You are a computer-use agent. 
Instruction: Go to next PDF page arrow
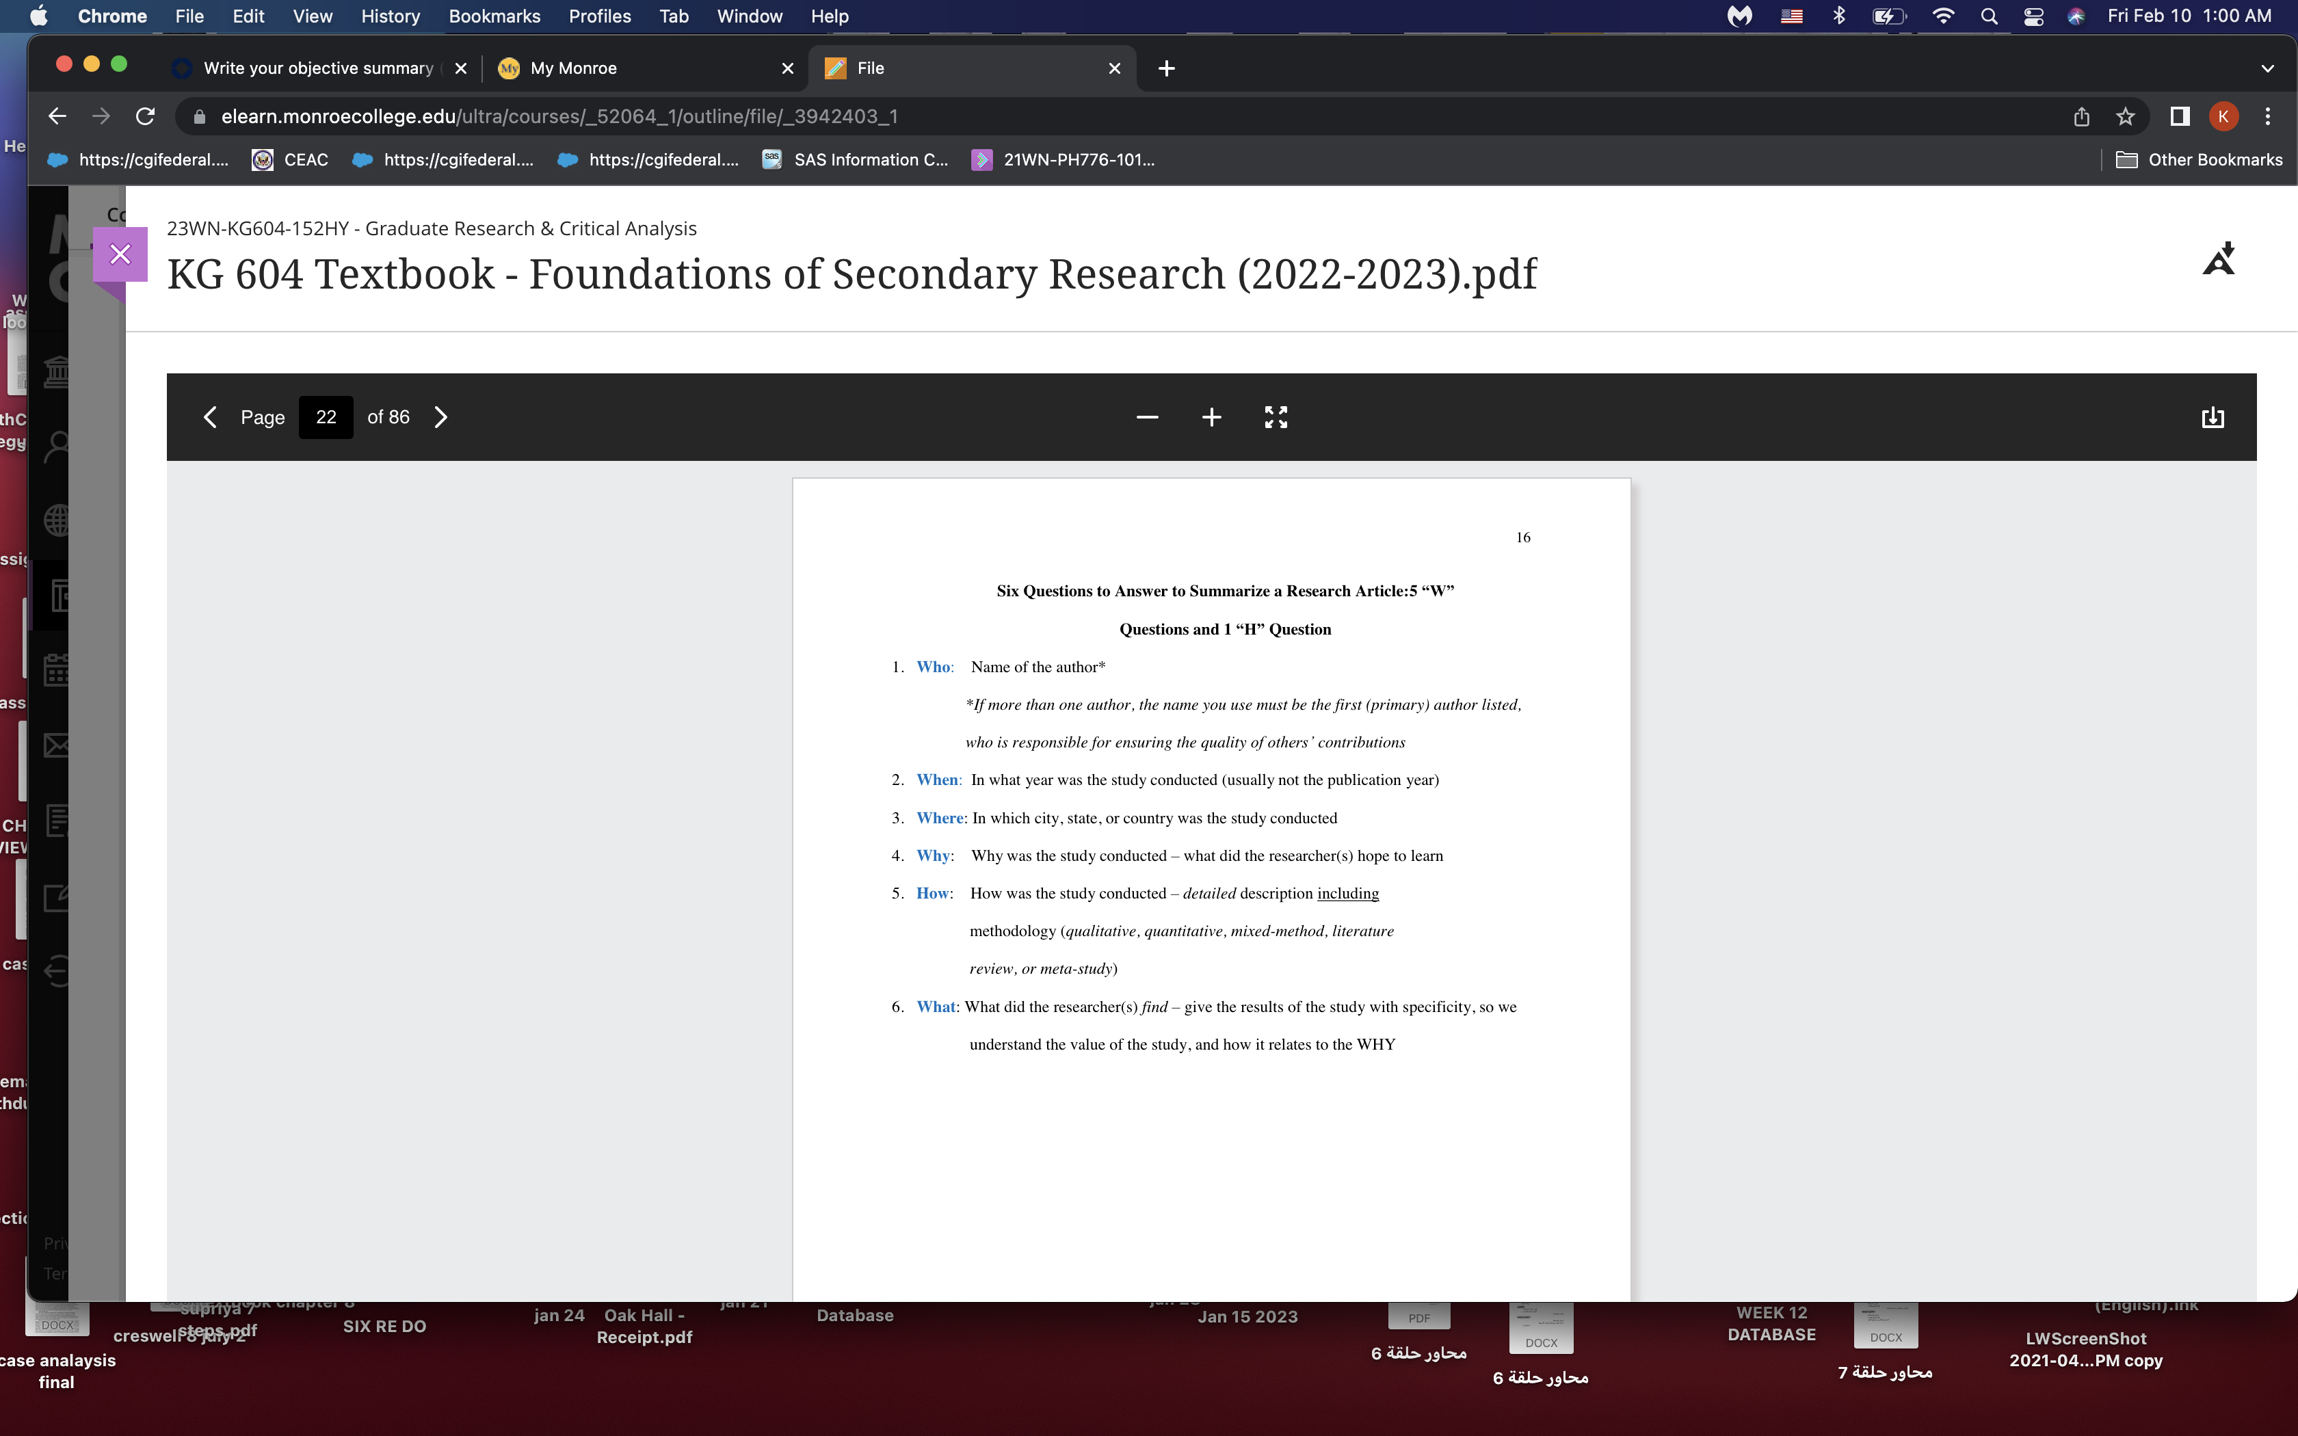click(x=440, y=417)
